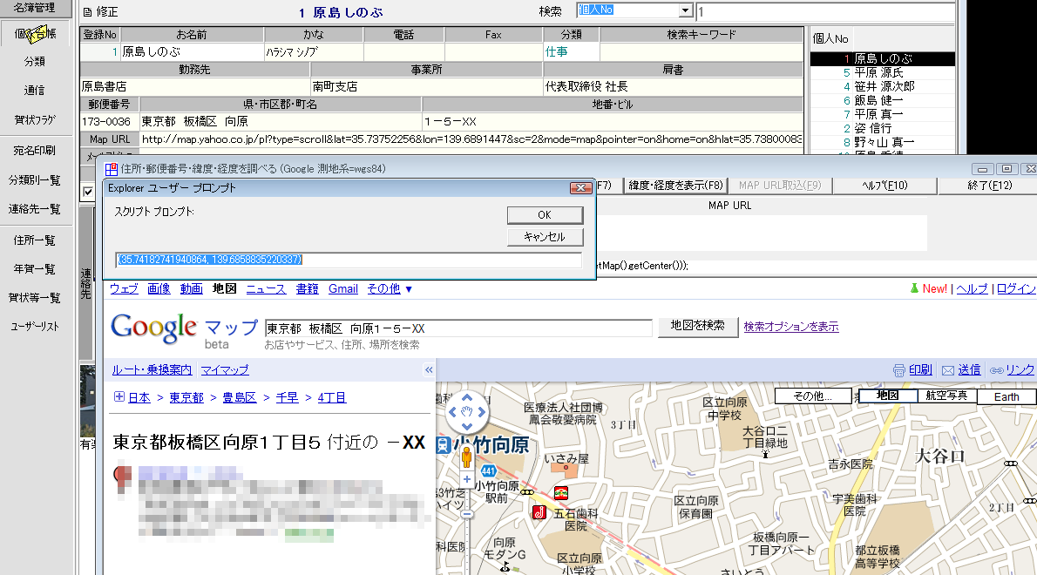Open the Gmail link
This screenshot has width=1037, height=575.
tap(343, 289)
